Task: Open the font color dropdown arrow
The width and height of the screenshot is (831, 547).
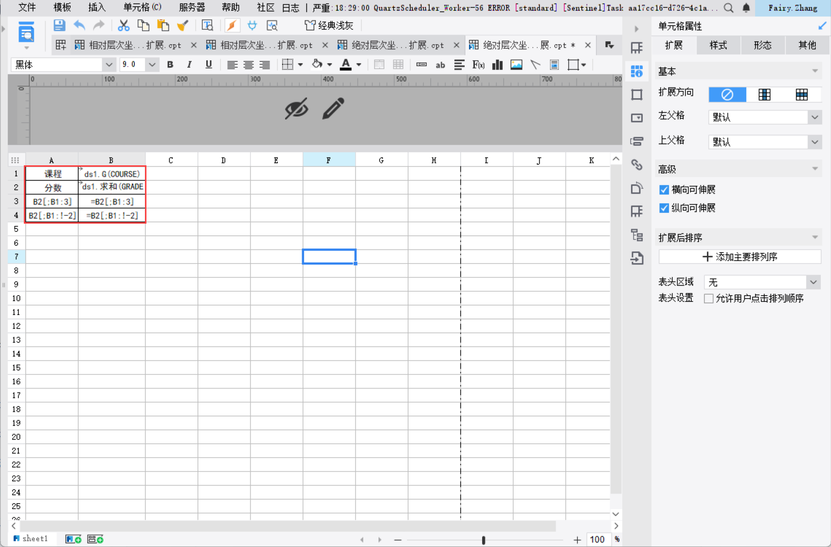Action: pyautogui.click(x=359, y=65)
